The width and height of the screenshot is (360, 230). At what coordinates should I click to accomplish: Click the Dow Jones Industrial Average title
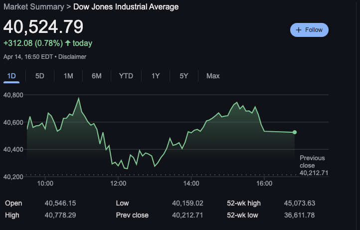126,6
